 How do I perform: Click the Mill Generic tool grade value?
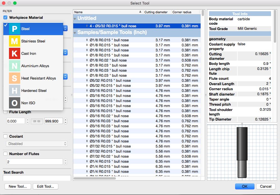pos(247,28)
